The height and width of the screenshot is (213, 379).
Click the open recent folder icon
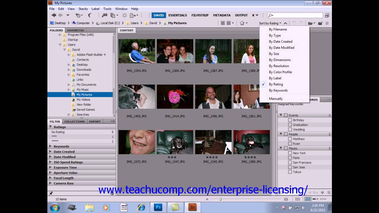(311, 23)
